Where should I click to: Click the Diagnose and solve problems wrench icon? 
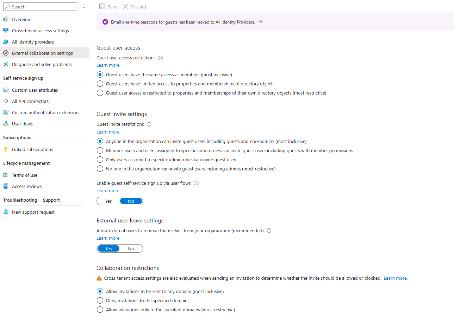pos(6,64)
